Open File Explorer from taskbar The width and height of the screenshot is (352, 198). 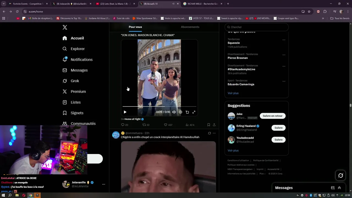[x=17, y=195]
